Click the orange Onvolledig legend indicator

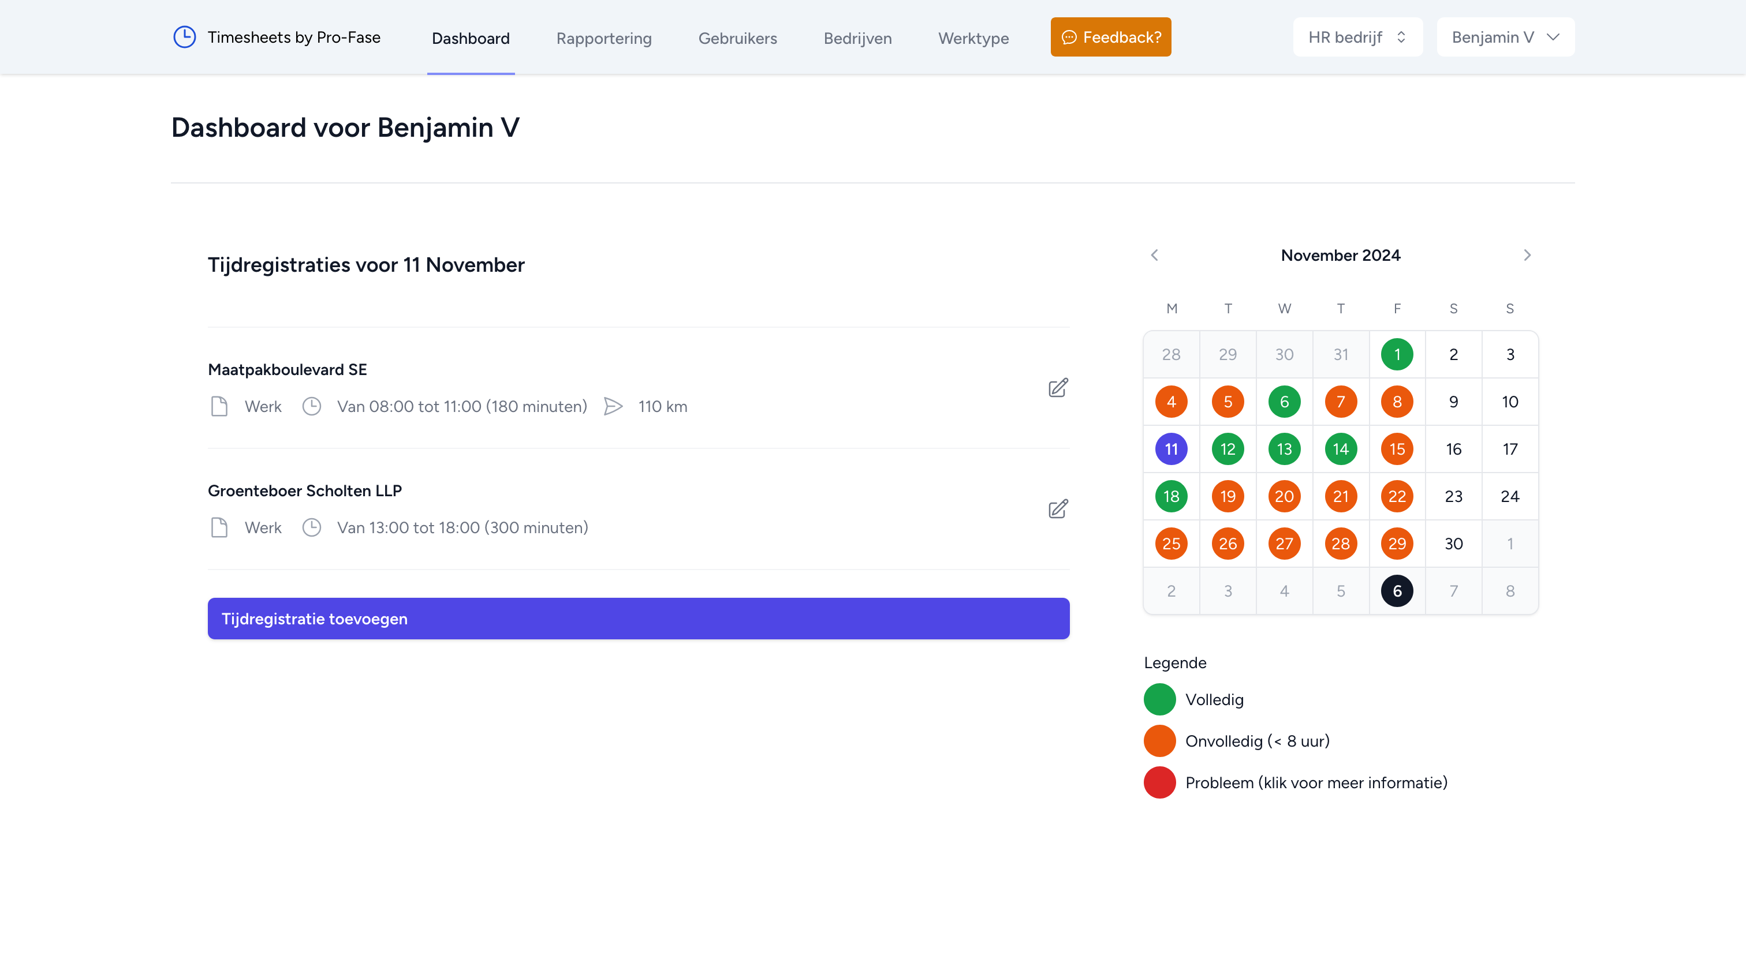pyautogui.click(x=1159, y=740)
